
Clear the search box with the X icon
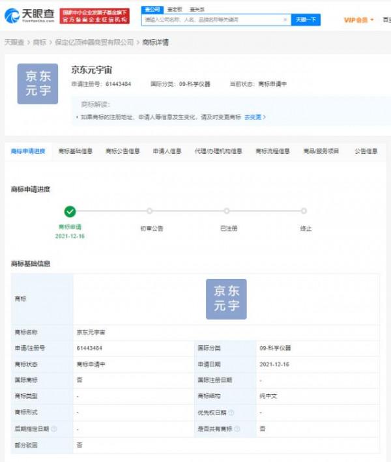click(285, 20)
